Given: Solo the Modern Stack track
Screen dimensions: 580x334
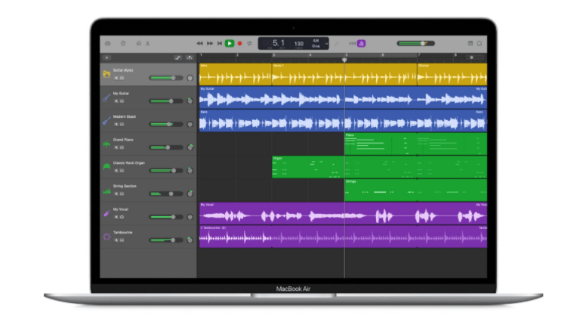Looking at the screenshot, I should pos(122,125).
